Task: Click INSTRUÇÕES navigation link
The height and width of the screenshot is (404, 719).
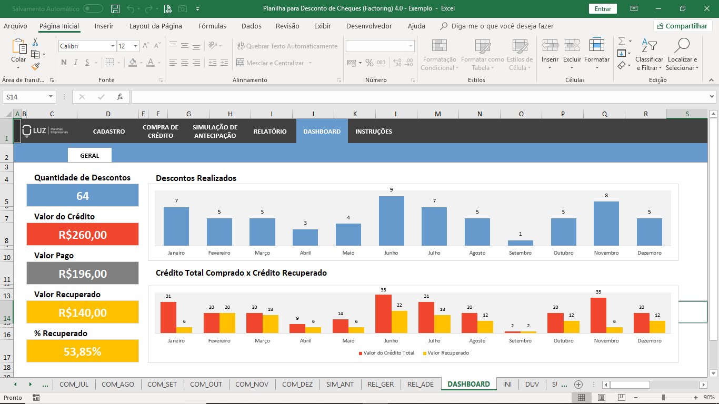Action: pyautogui.click(x=374, y=132)
